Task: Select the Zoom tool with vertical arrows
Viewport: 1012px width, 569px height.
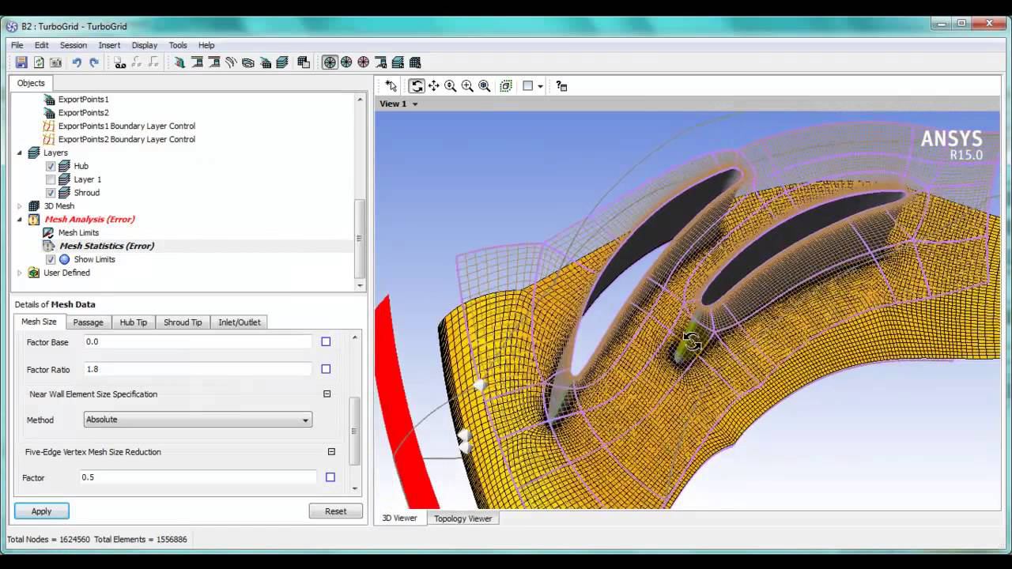Action: pos(451,85)
